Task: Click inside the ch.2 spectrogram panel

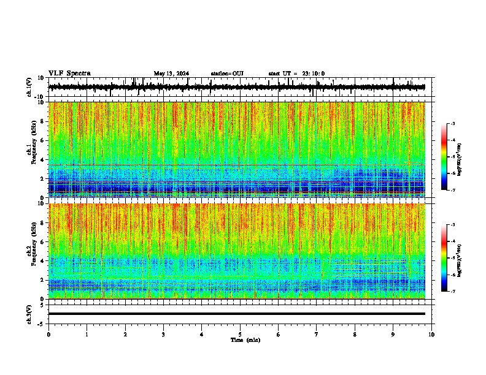Action: click(237, 251)
